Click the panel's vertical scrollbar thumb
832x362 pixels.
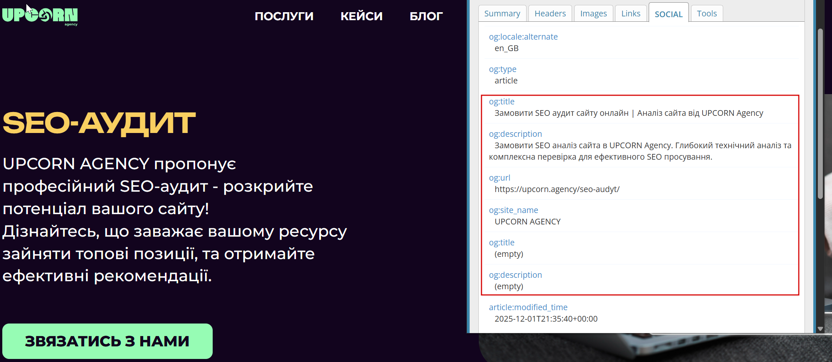click(x=820, y=114)
